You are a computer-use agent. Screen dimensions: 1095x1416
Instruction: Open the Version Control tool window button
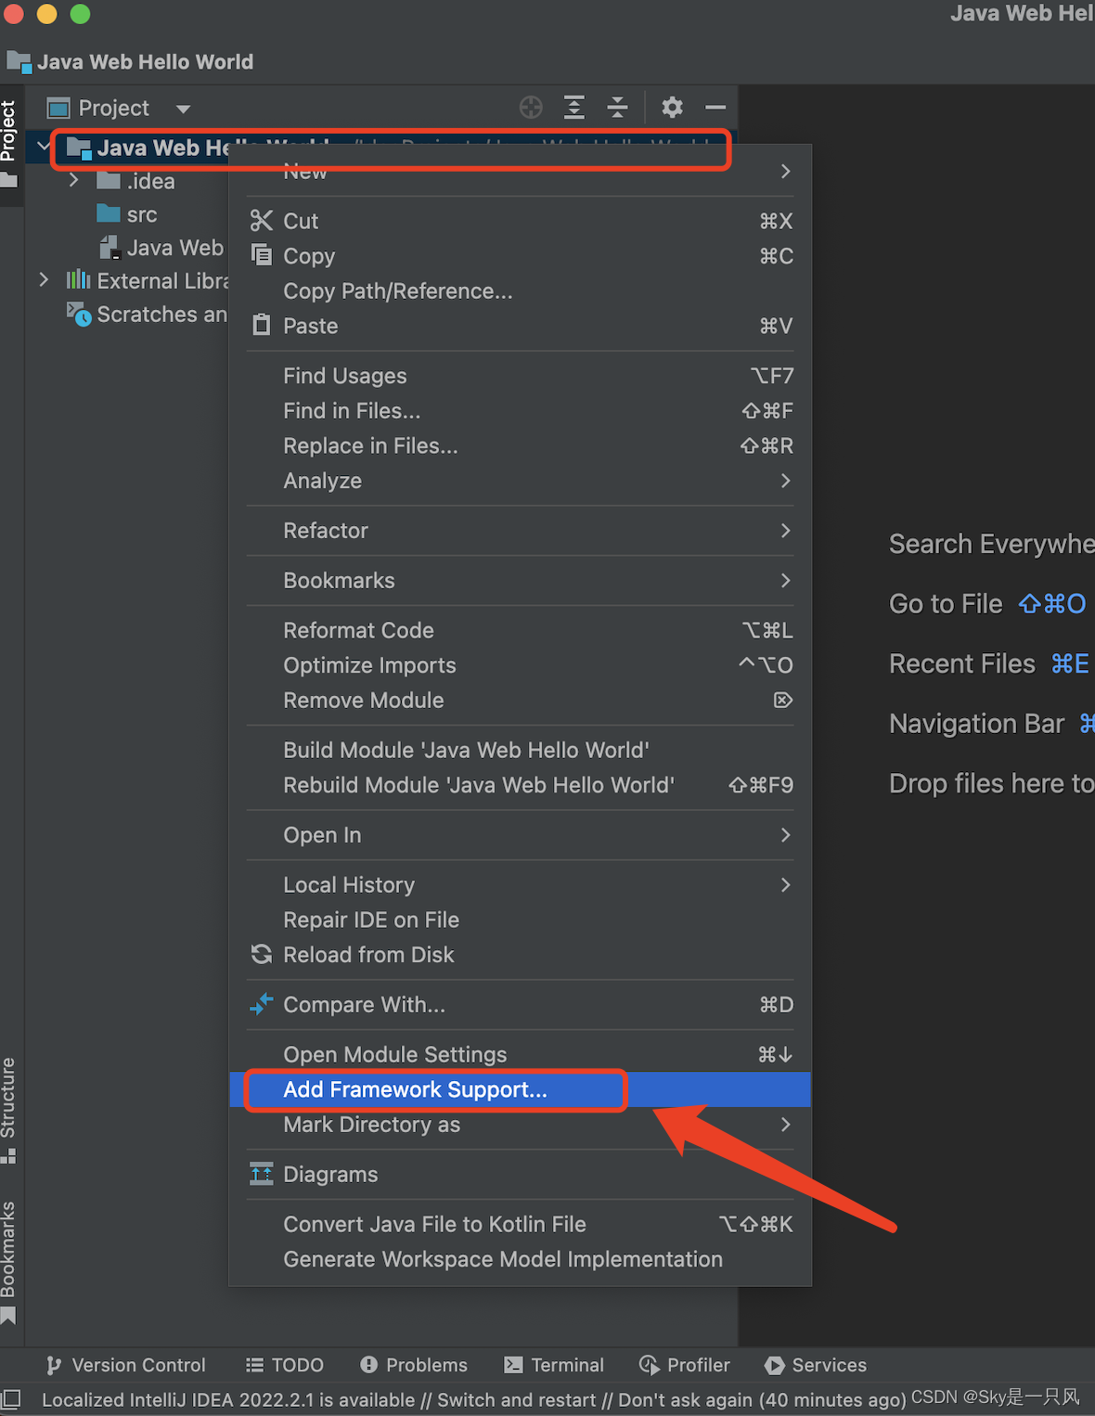tap(125, 1365)
